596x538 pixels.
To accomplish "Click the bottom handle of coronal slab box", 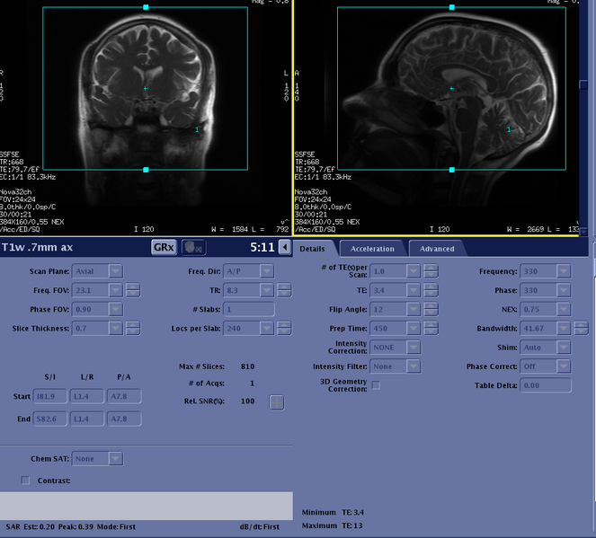I will tap(146, 170).
